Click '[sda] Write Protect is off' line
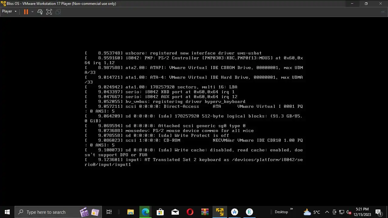The width and height of the screenshot is (388, 218). [157, 135]
